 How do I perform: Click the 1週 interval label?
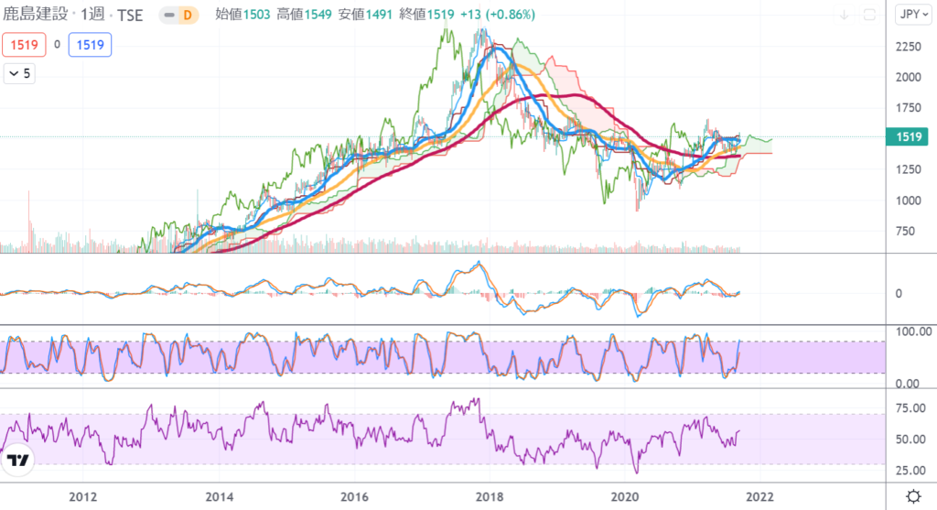92,15
